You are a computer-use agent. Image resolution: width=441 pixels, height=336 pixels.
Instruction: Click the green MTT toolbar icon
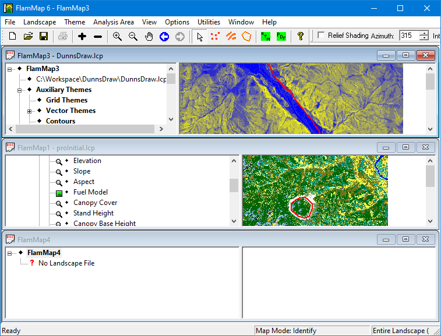coord(266,36)
